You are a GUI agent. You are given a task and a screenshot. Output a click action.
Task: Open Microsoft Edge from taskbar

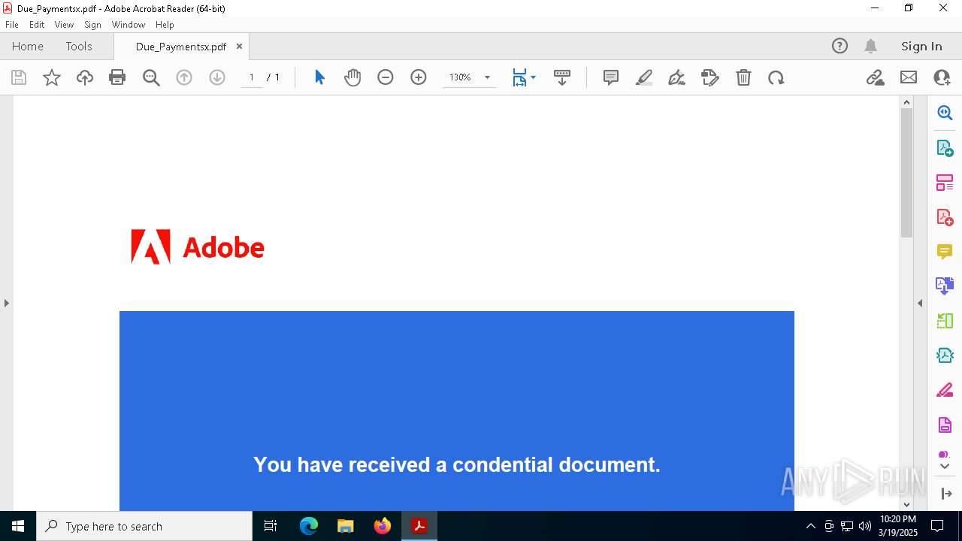click(309, 526)
